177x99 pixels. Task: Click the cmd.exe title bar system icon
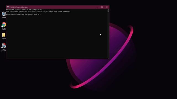8,7
